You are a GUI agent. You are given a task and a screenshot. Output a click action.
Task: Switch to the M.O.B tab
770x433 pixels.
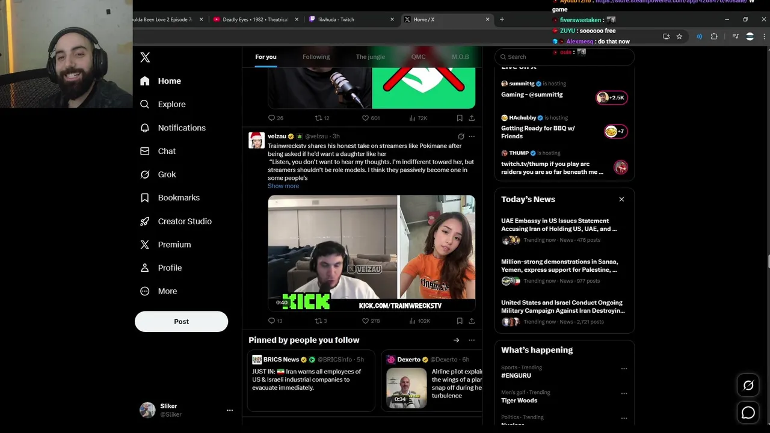tap(460, 57)
